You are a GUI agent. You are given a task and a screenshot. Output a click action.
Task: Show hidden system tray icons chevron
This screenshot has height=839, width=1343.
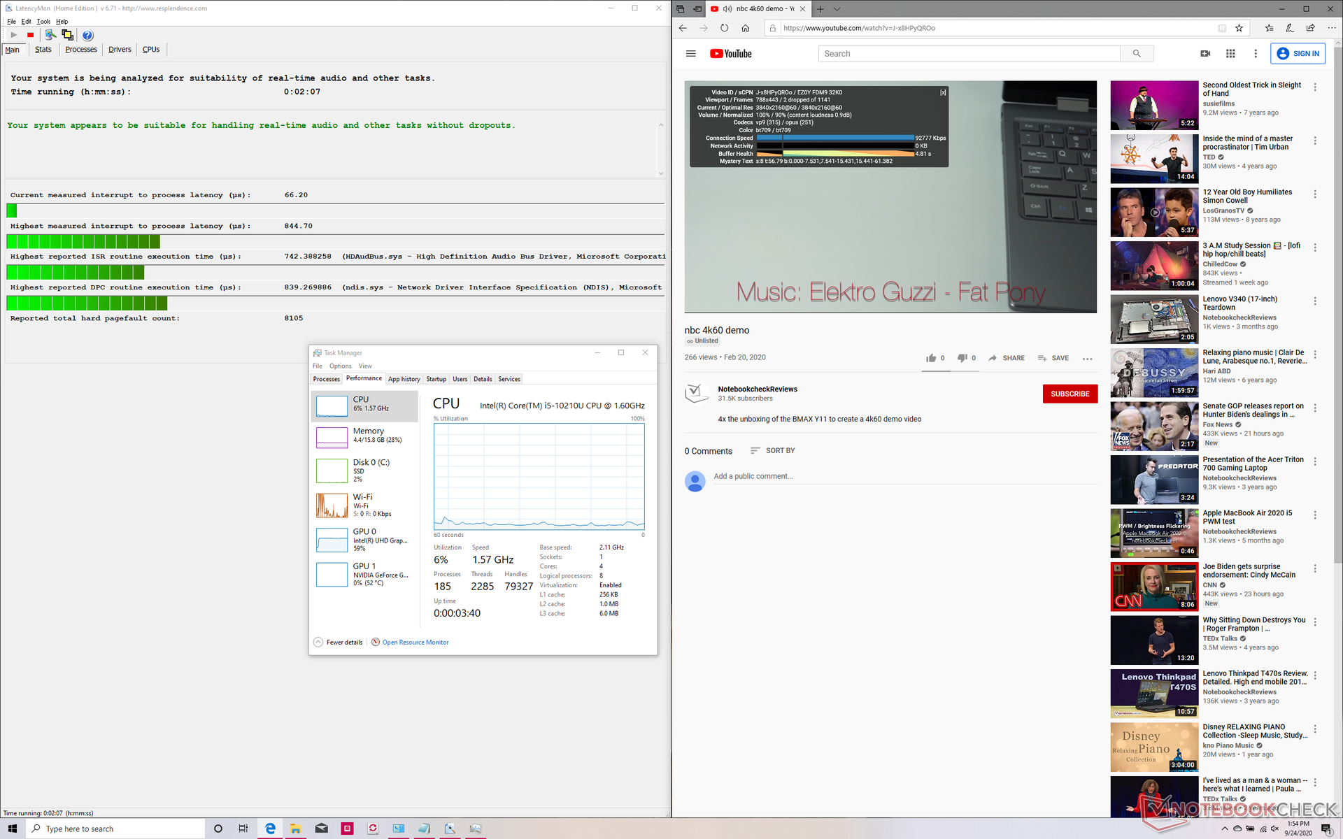1224,829
